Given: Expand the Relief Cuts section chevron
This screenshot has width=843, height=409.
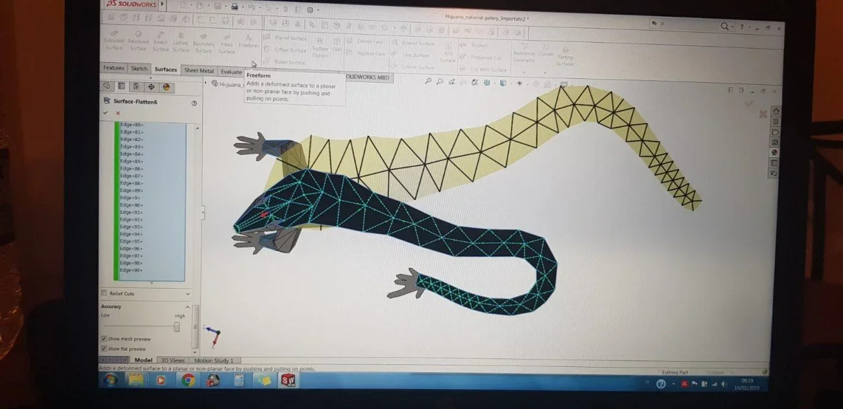Looking at the screenshot, I should point(188,293).
